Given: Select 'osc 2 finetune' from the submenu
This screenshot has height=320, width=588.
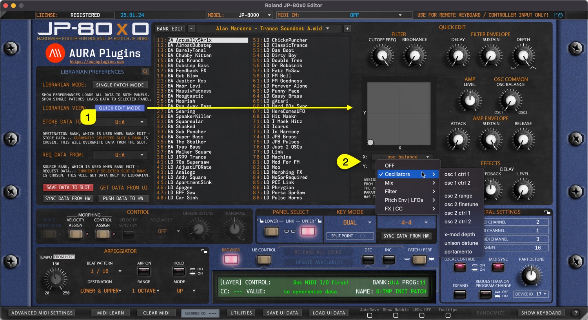Looking at the screenshot, I should click(461, 204).
